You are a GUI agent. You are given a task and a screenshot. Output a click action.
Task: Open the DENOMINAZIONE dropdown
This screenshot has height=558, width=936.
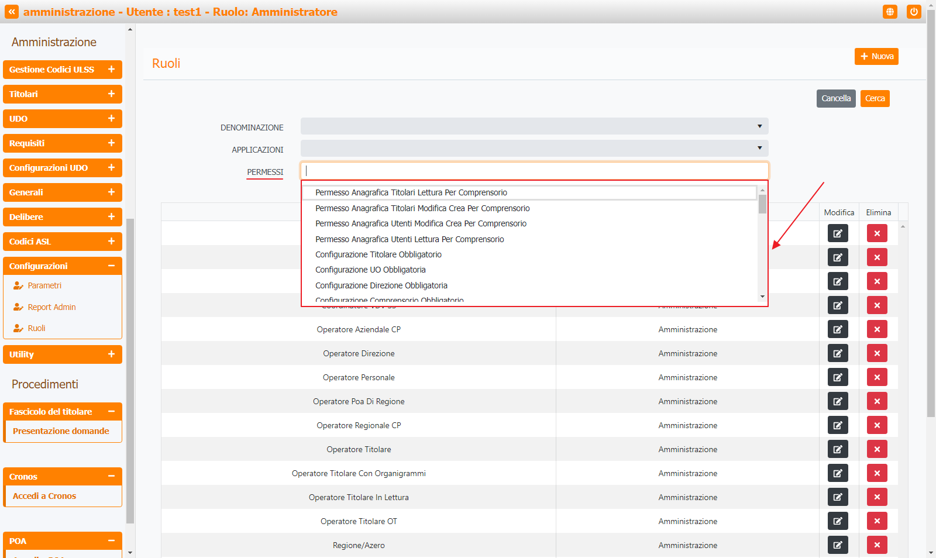[534, 126]
